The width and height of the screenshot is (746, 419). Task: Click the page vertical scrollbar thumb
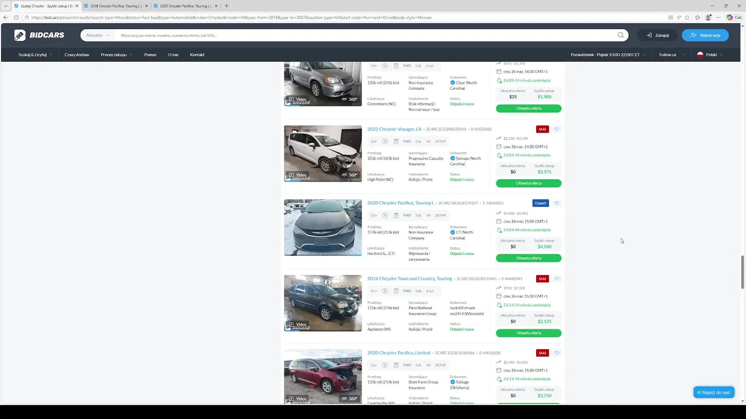click(x=743, y=271)
